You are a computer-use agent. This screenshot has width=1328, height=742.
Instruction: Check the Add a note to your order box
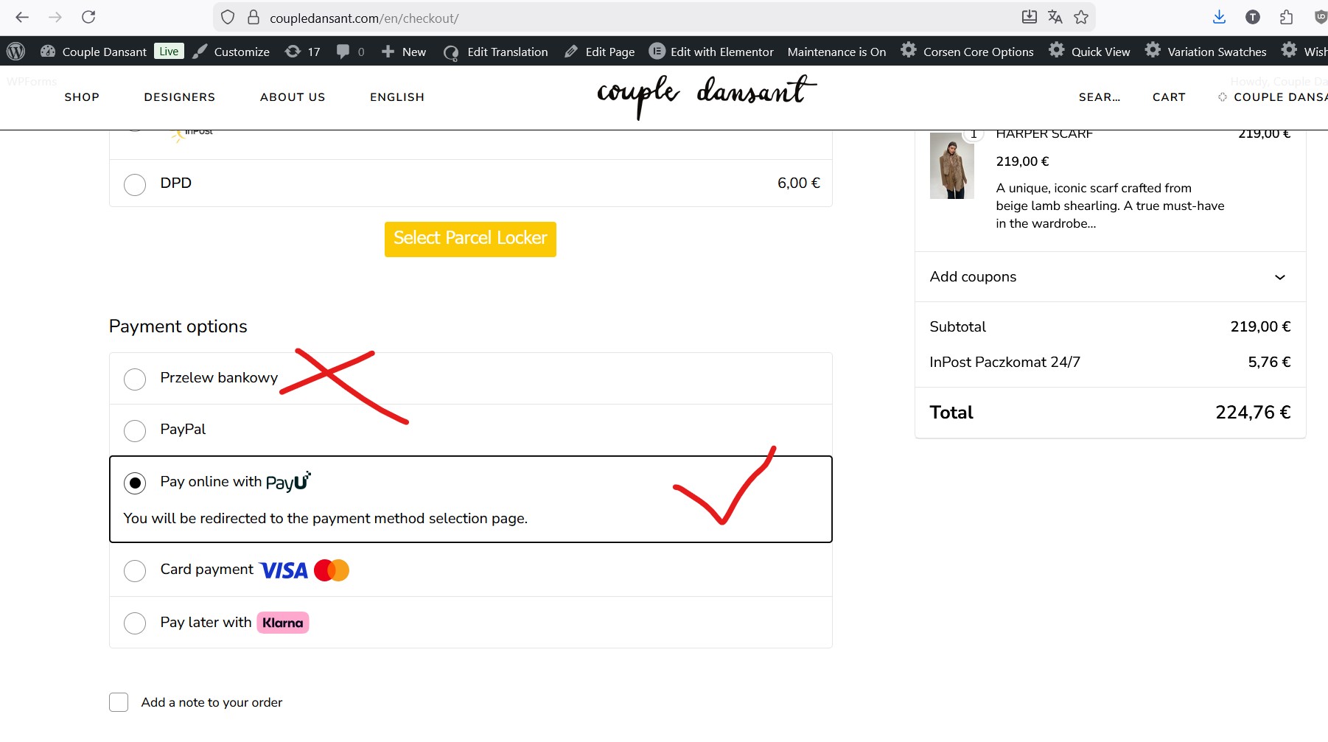click(119, 702)
